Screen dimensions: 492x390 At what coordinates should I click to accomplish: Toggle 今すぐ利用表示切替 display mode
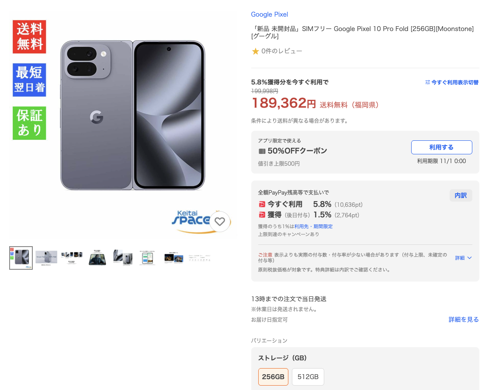452,82
